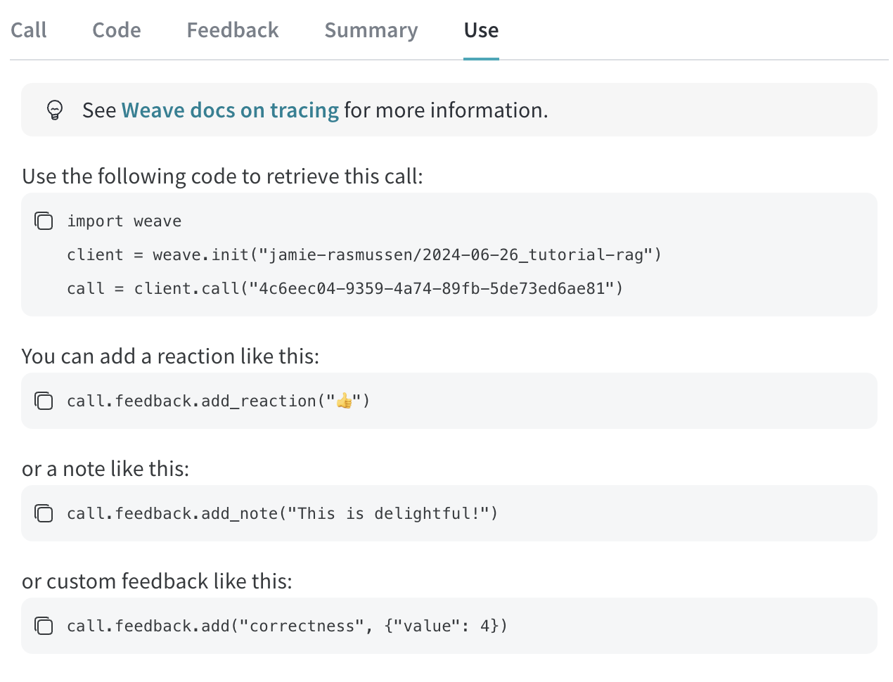
Task: Click the client.call ID code line
Action: pyautogui.click(x=345, y=288)
